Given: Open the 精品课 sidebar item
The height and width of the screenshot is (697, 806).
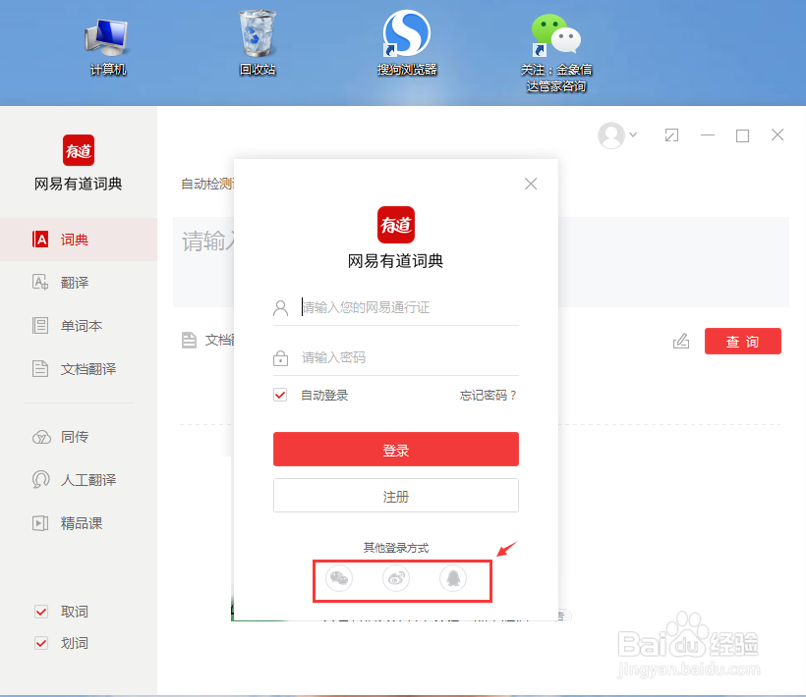Looking at the screenshot, I should [79, 523].
